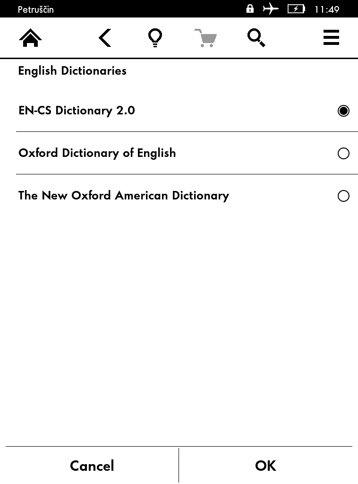Viewport: 358px width, 484px height.
Task: Tap The New Oxford American Dictionary text
Action: tap(124, 196)
